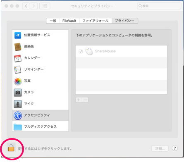Click the 詳細... button

[x=160, y=148]
